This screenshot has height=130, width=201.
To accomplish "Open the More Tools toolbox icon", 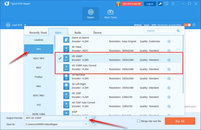I will [110, 12].
